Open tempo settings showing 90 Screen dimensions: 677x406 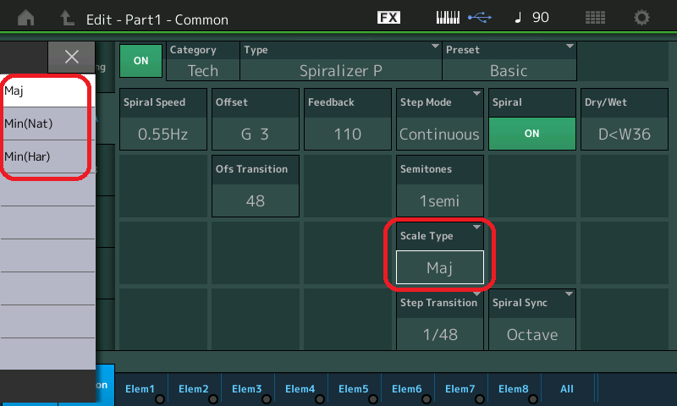(531, 18)
